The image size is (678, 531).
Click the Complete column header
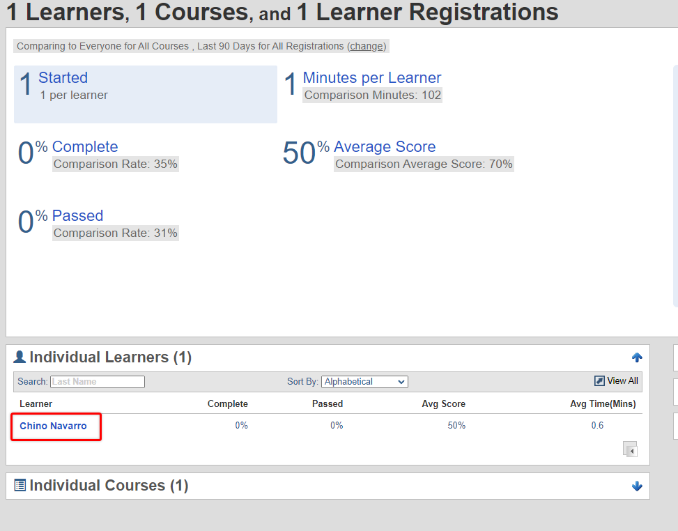[x=227, y=404]
